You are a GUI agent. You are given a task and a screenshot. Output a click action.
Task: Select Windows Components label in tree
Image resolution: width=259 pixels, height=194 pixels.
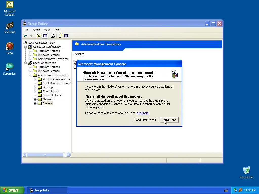click(56, 79)
